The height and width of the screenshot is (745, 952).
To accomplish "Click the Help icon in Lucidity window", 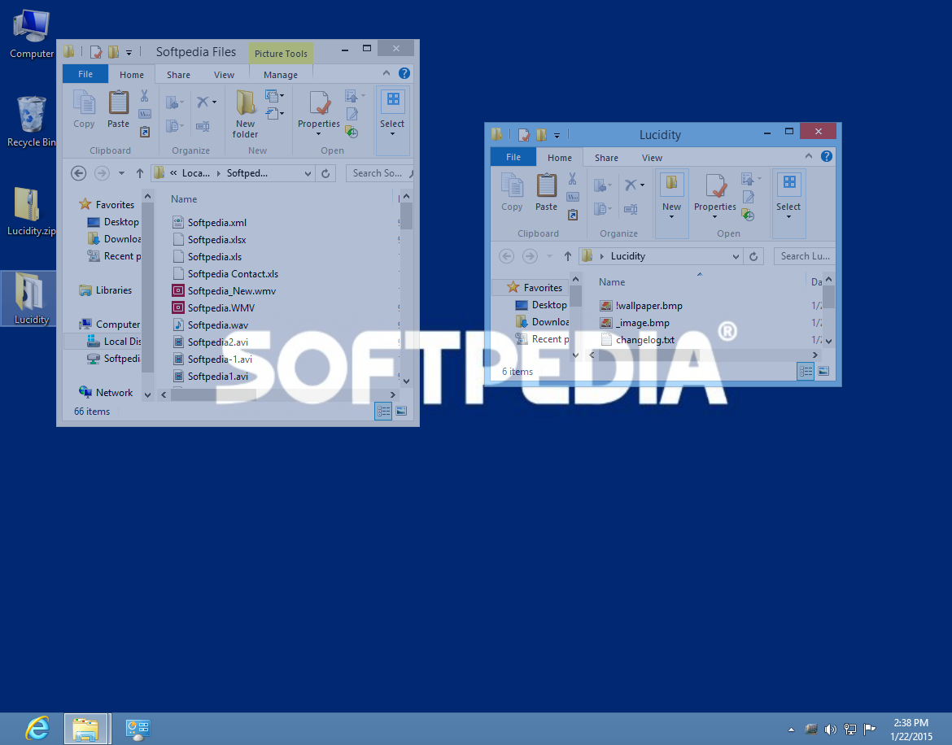I will click(x=827, y=156).
